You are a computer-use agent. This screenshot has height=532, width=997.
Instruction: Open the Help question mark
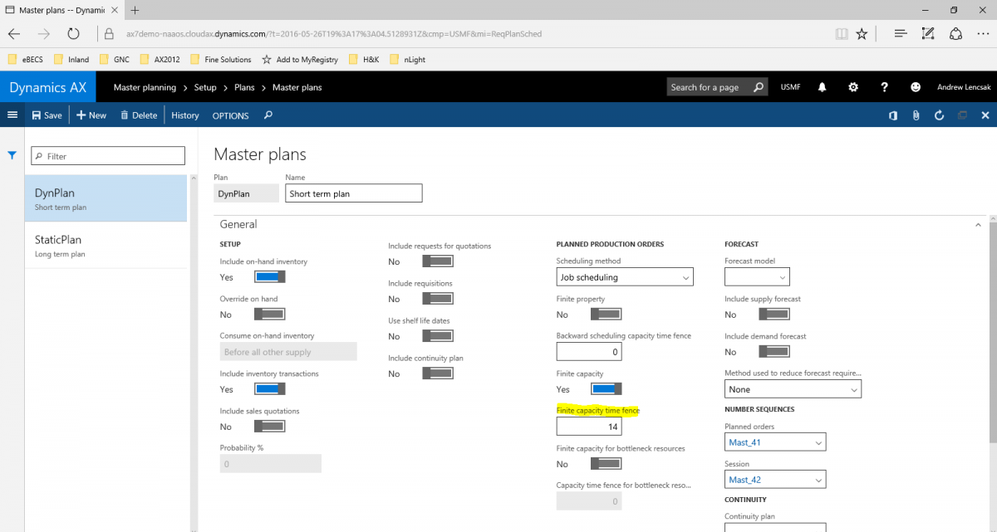(885, 87)
